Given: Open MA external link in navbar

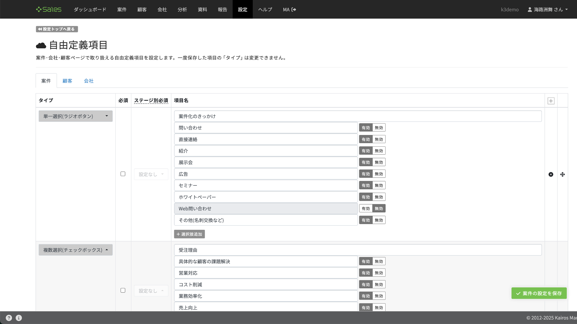Looking at the screenshot, I should [289, 10].
